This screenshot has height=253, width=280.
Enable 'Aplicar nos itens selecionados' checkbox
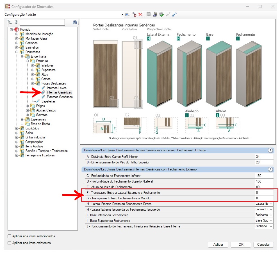pos(10,236)
